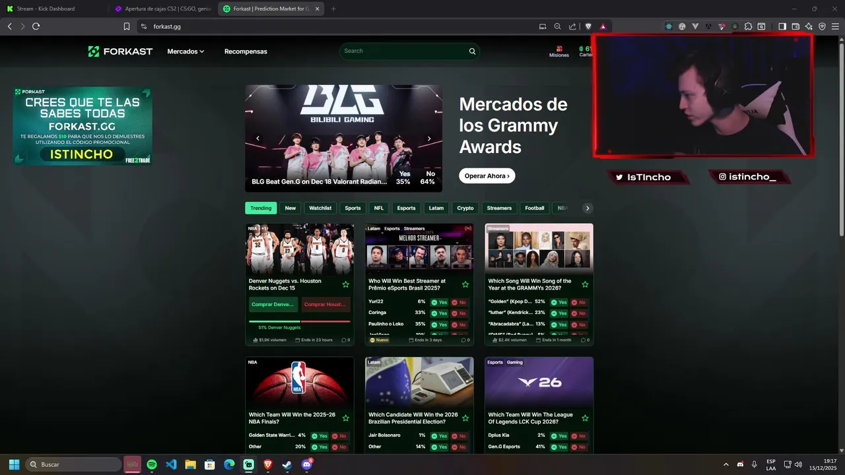This screenshot has height=475, width=845.
Task: Select the New category tab
Action: pos(290,208)
